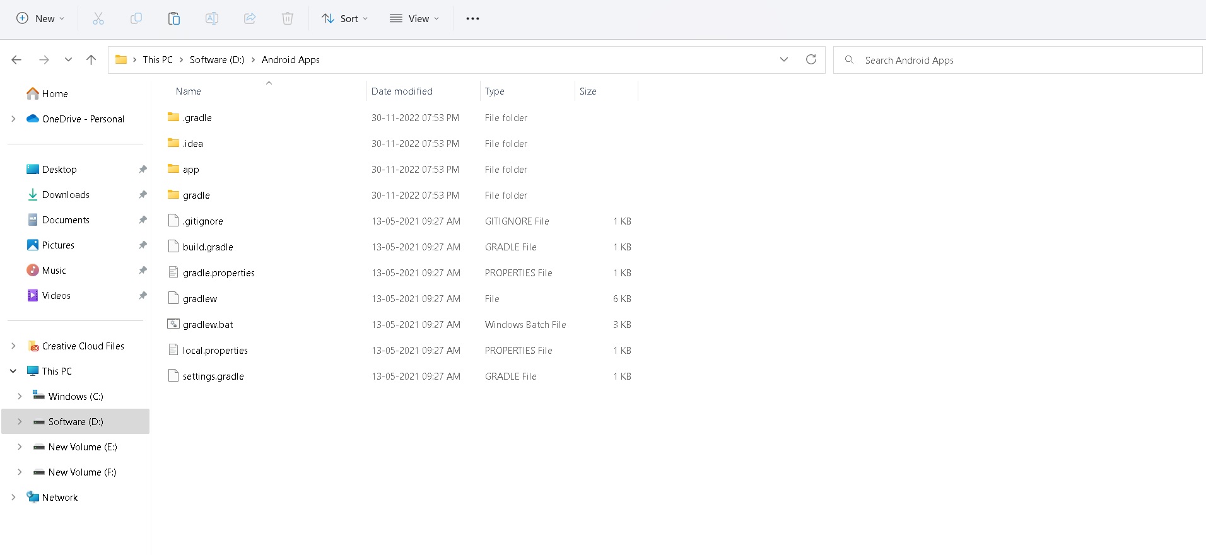Select the .idea folder icon
The height and width of the screenshot is (555, 1206).
tap(173, 143)
